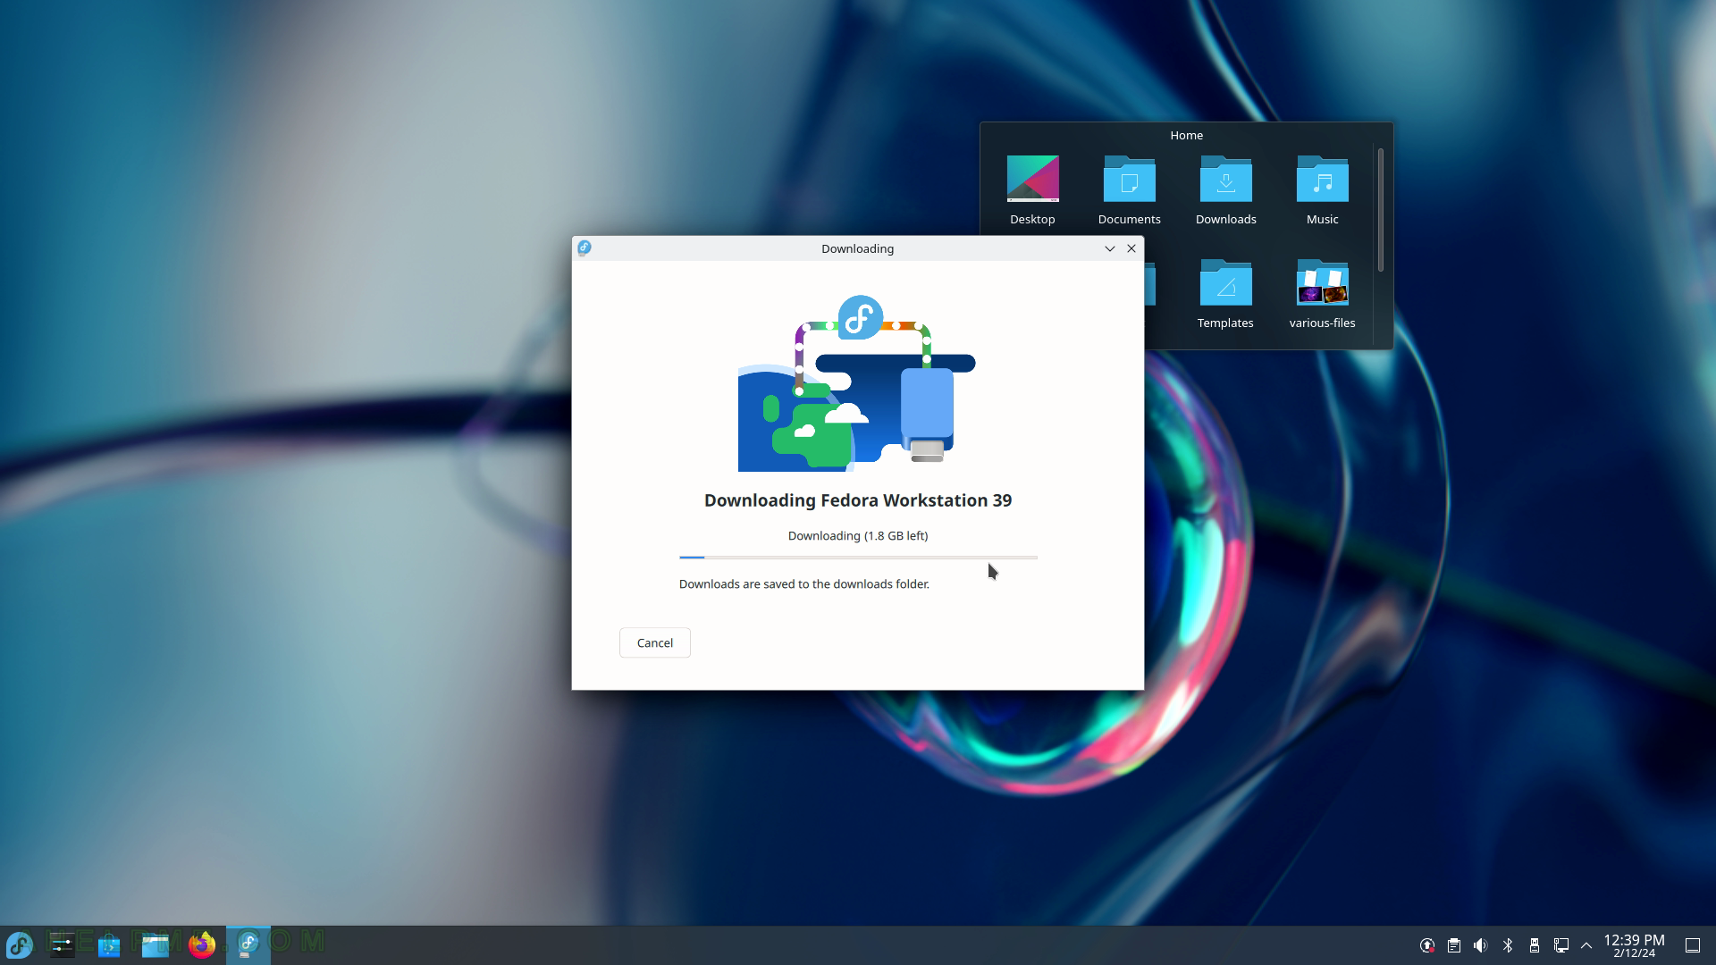Open the clipboard tray icon

[x=1454, y=945]
